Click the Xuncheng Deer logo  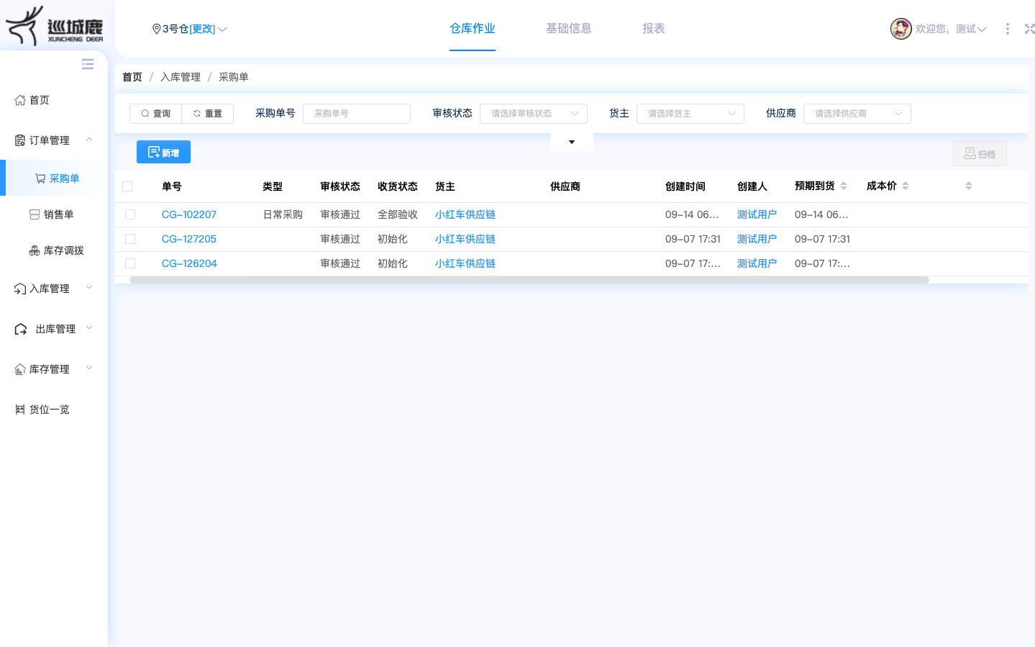[x=54, y=26]
